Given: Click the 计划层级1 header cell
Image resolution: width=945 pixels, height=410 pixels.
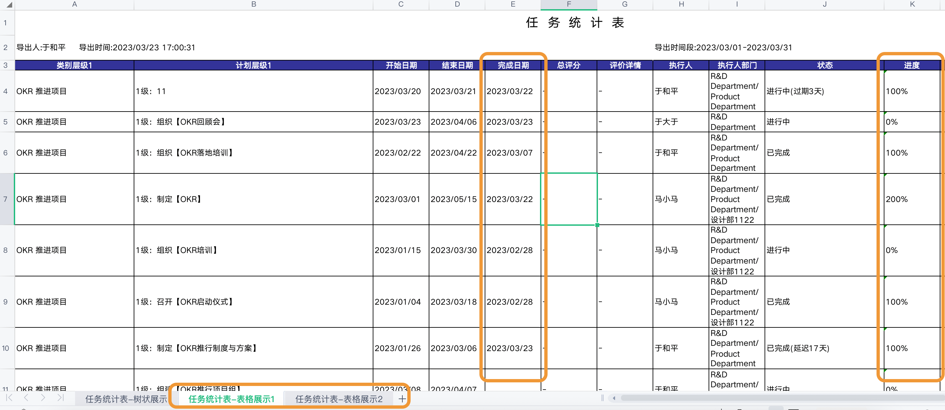Looking at the screenshot, I should click(x=254, y=65).
